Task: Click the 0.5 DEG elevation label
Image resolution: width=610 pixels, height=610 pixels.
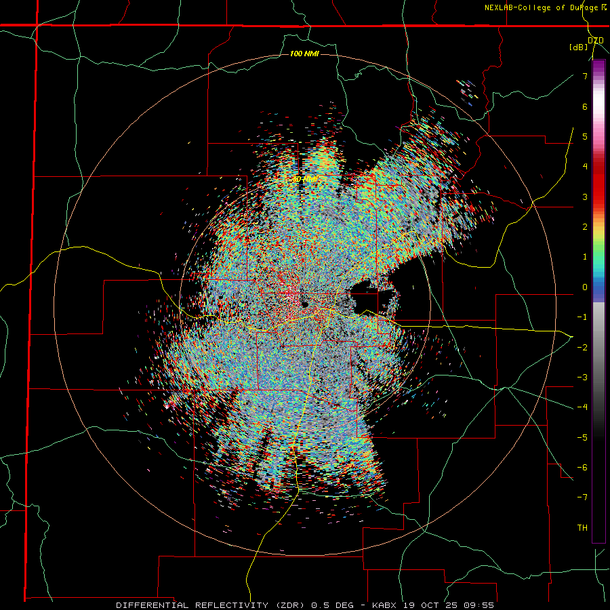Action: click(x=333, y=605)
